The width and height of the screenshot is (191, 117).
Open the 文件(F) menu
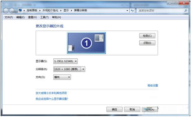(x=9, y=17)
